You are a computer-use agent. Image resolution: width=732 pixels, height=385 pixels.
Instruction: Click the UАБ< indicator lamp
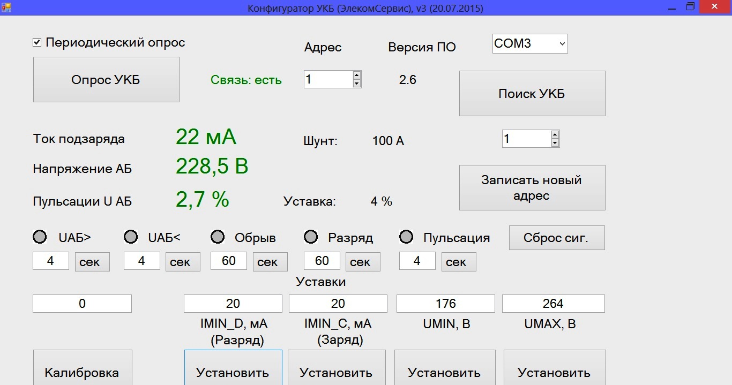[131, 237]
